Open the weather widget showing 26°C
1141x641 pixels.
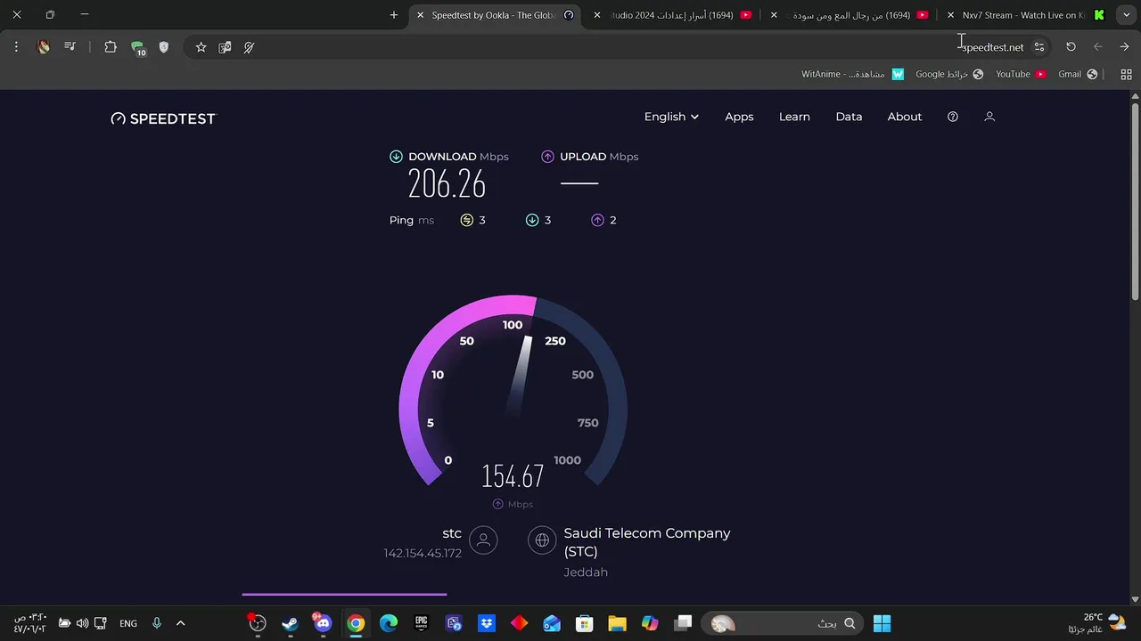(x=1104, y=623)
